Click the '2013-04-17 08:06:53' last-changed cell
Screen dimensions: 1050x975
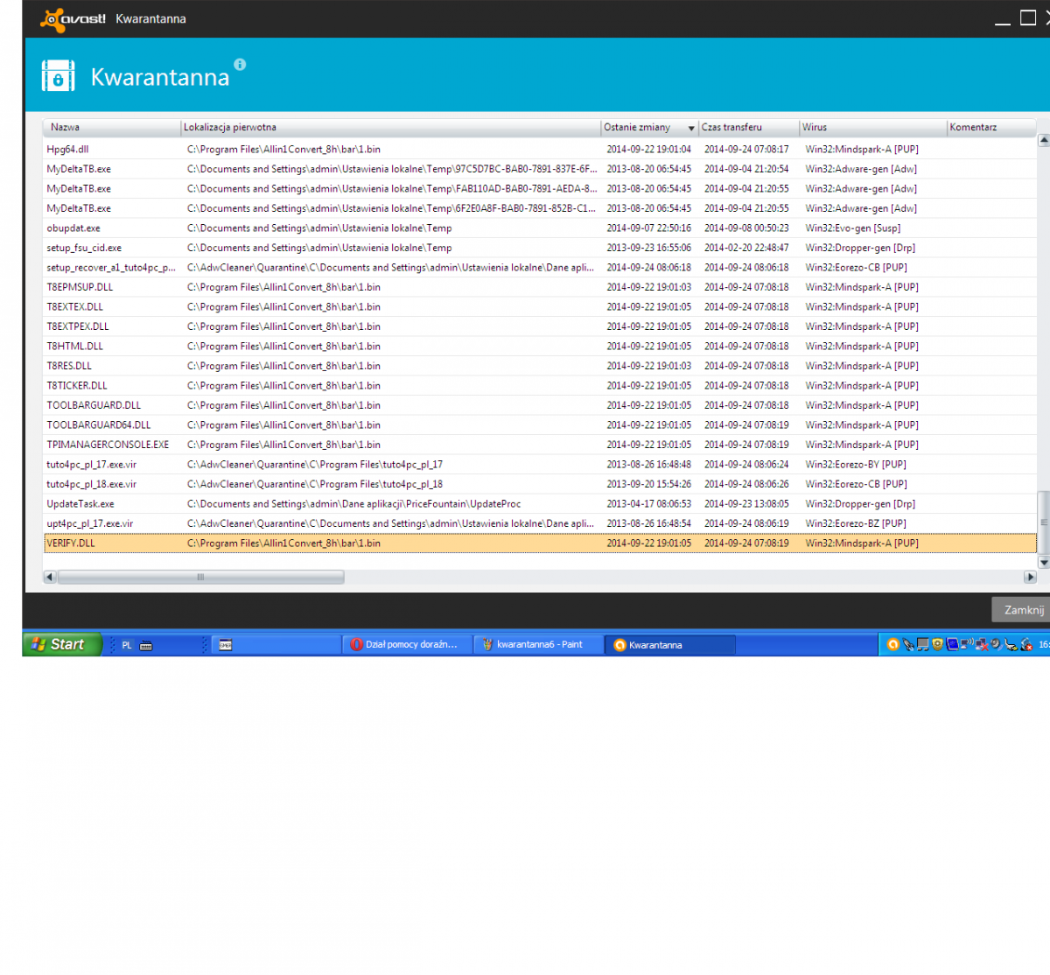click(x=649, y=504)
